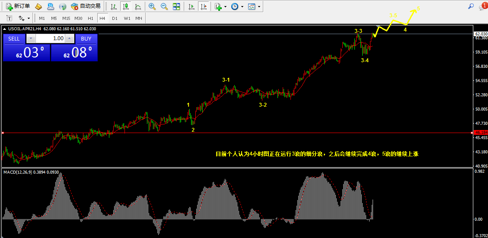This screenshot has height=238, width=488.
Task: Select the MN timeframe
Action: click(x=138, y=18)
